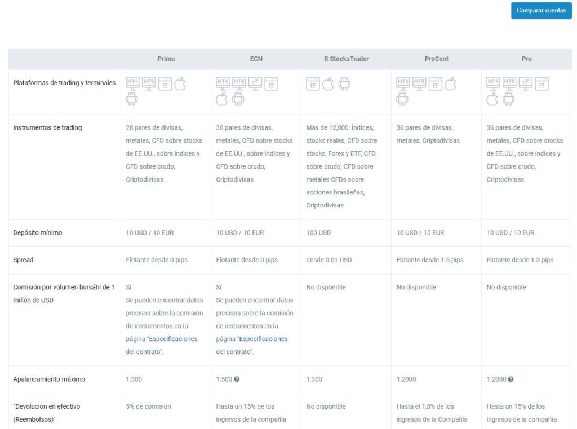The height and width of the screenshot is (429, 577).
Task: Click the Apple iOS icon under Prime
Action: tap(180, 83)
